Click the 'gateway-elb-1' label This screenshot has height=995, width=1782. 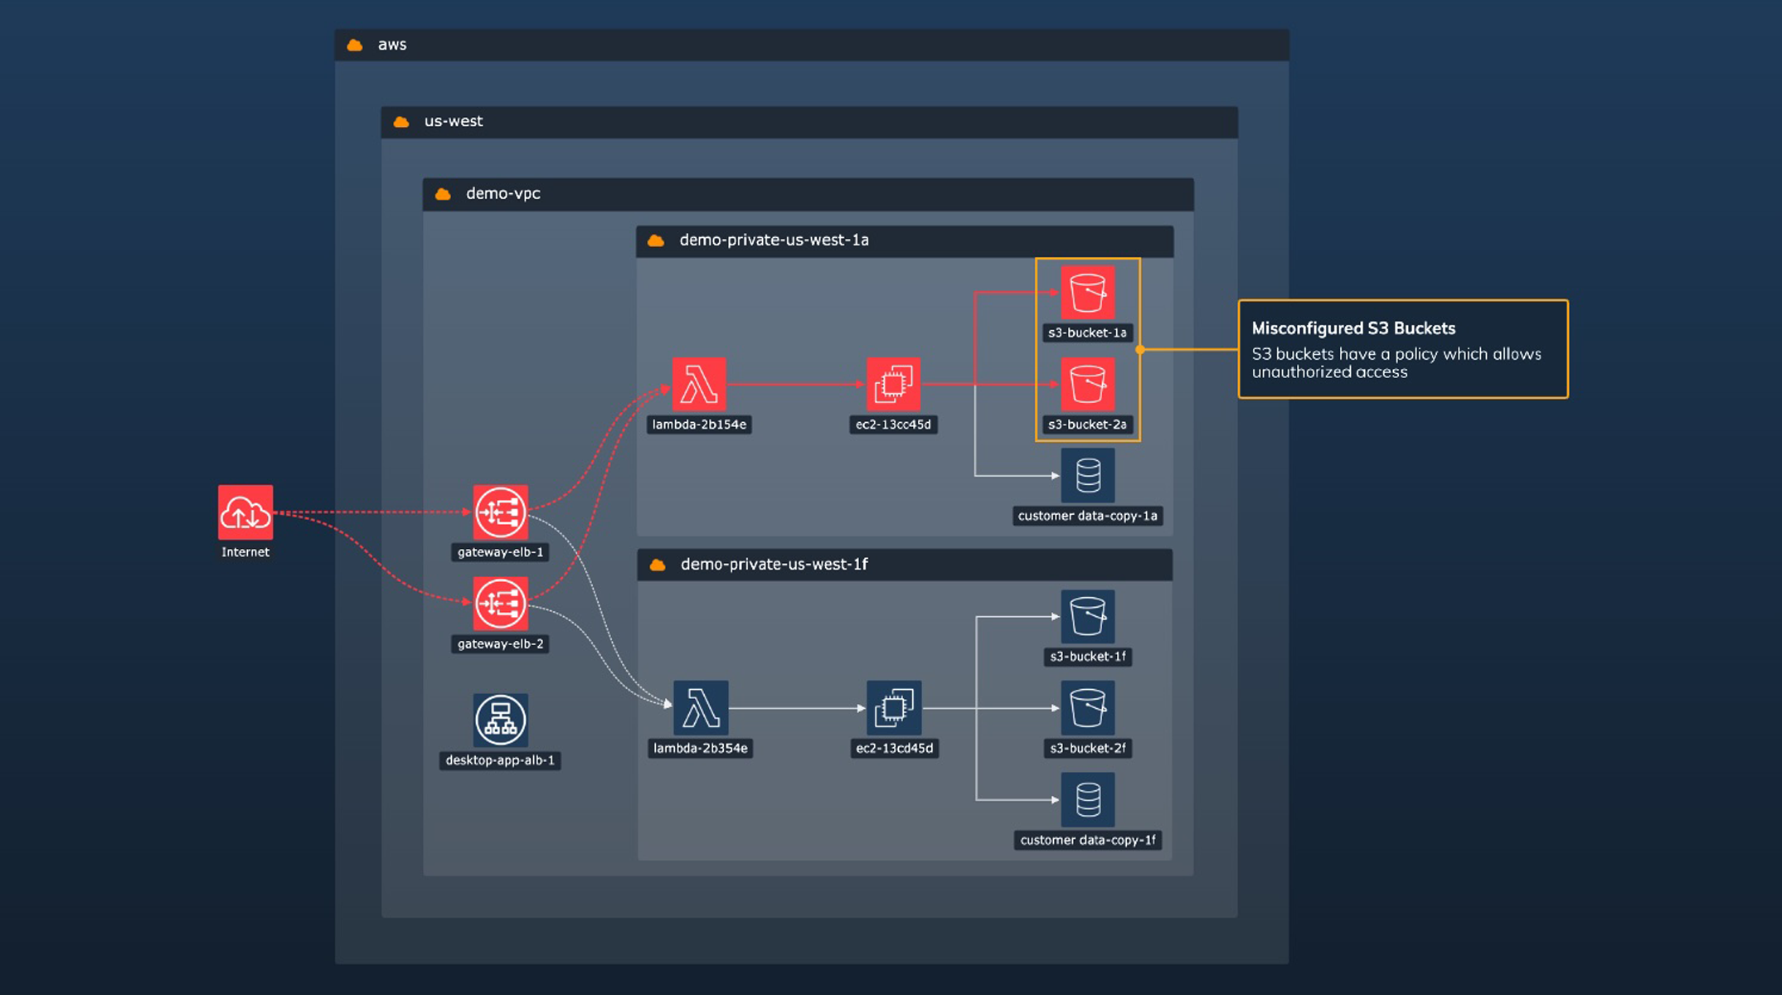click(501, 552)
